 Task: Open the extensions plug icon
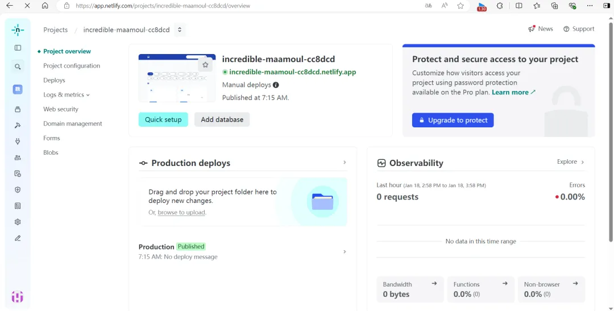[x=18, y=142]
